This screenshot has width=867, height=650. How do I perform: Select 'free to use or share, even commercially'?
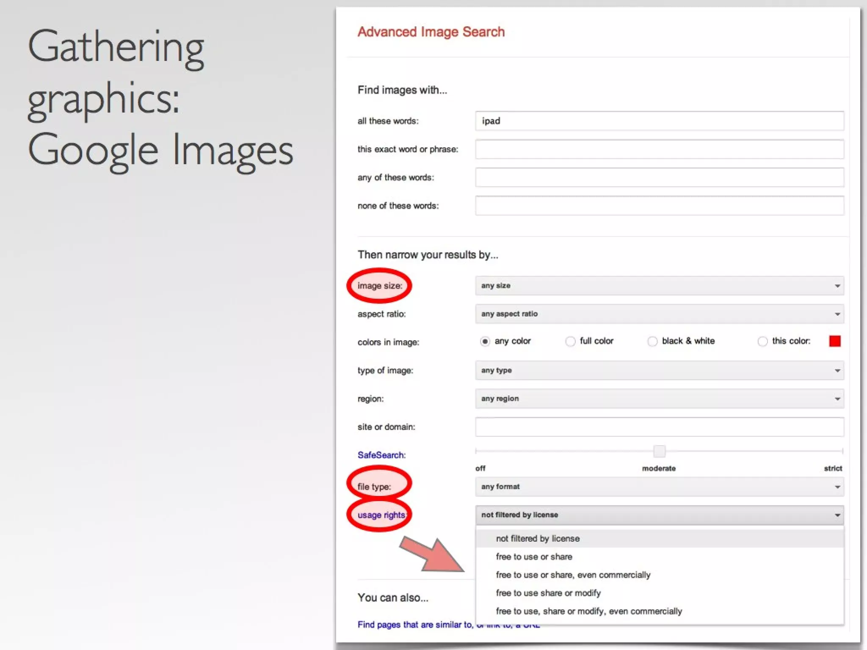pos(573,575)
